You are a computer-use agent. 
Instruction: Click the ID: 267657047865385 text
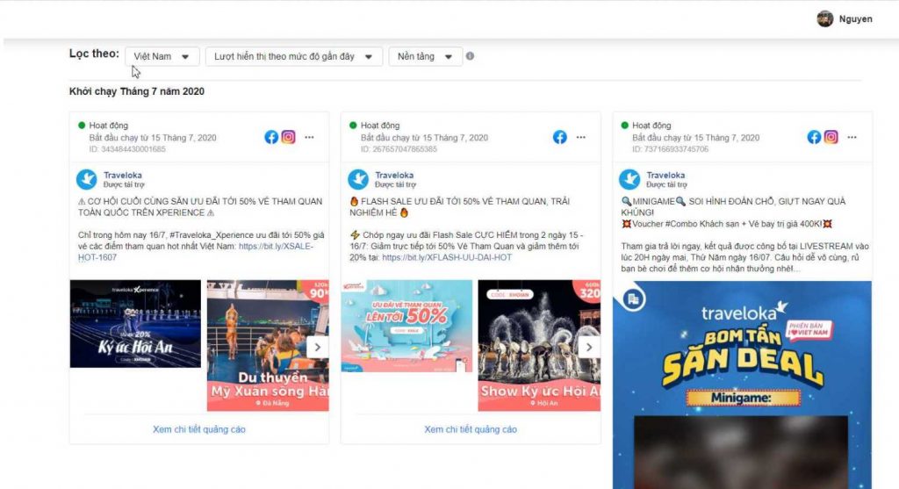(x=399, y=149)
